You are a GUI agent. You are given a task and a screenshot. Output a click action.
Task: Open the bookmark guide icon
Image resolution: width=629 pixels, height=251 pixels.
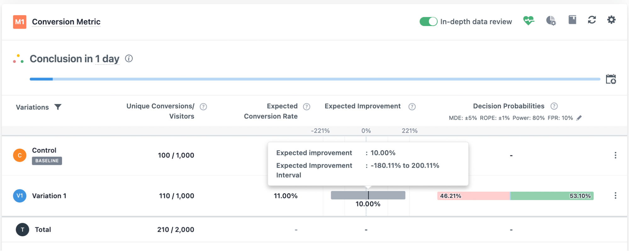pos(572,20)
